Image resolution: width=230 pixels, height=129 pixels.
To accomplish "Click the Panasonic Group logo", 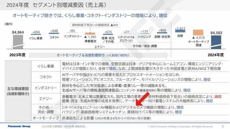I will pos(19,126).
